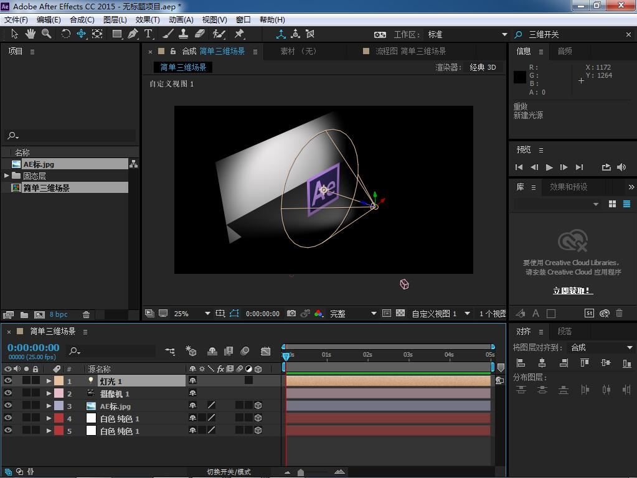Open the 动画(A) menu
The width and height of the screenshot is (637, 478).
click(x=181, y=19)
